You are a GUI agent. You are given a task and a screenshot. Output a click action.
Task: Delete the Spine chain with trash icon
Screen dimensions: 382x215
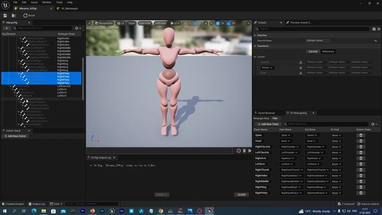tap(361, 136)
